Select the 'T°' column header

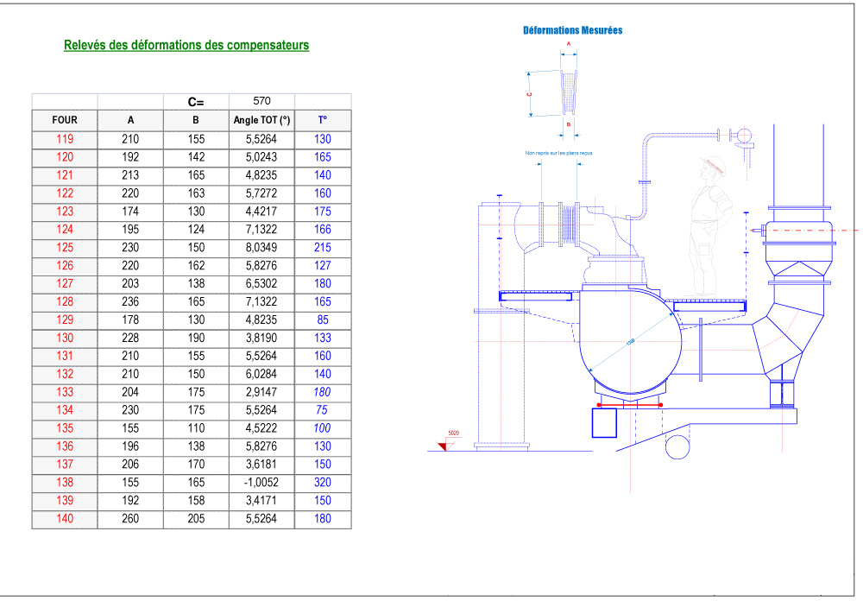323,120
